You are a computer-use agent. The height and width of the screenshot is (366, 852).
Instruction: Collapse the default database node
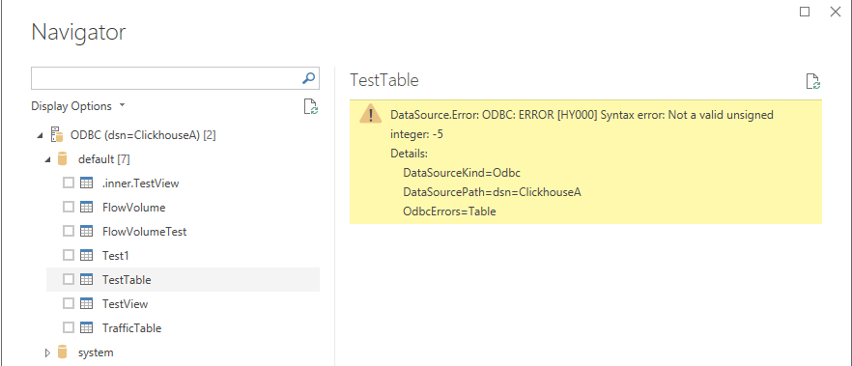[x=48, y=159]
